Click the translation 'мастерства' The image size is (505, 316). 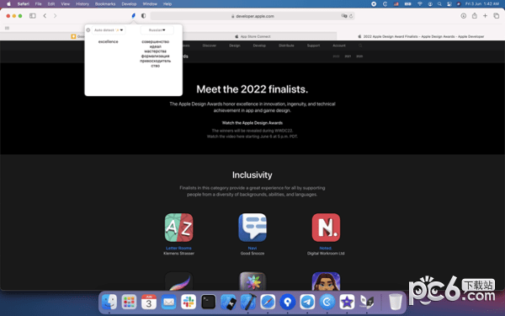coord(155,51)
